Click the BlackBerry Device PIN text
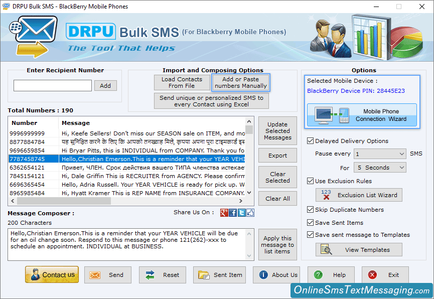This screenshot has height=299, width=434. pyautogui.click(x=356, y=91)
